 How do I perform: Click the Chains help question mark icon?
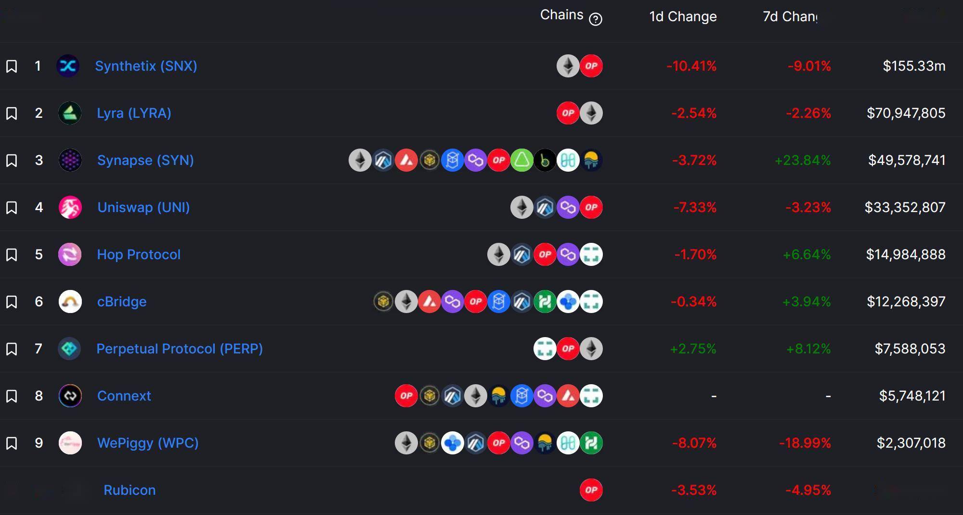tap(596, 19)
